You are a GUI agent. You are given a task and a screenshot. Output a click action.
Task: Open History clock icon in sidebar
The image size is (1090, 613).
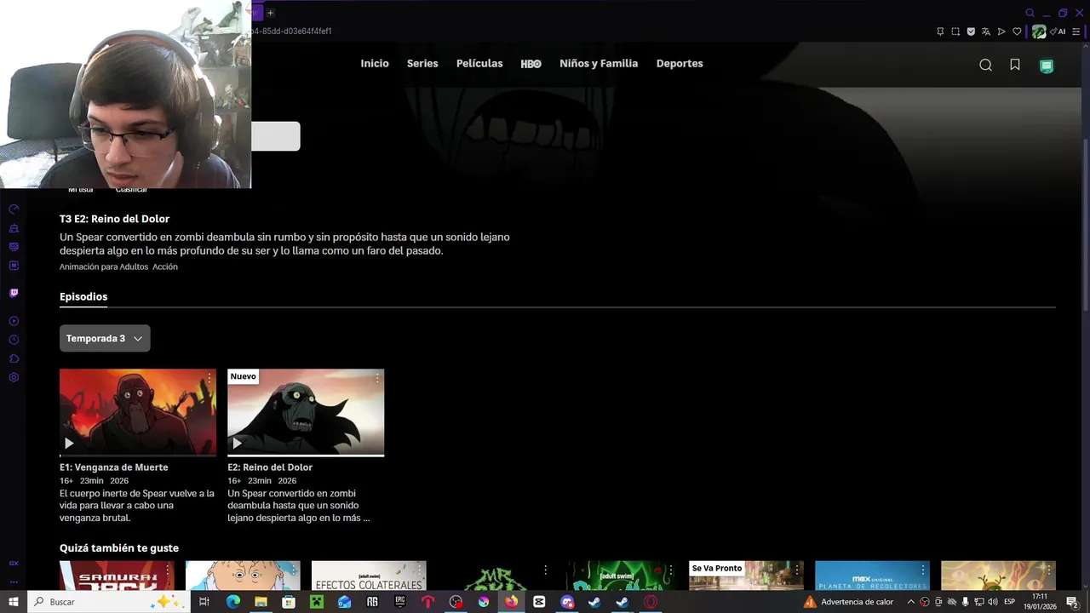click(x=14, y=340)
